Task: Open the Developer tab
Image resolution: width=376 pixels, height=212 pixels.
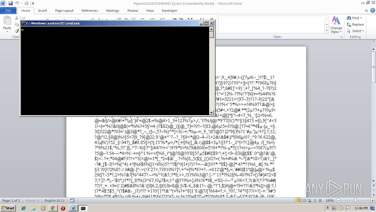Action: [x=169, y=11]
